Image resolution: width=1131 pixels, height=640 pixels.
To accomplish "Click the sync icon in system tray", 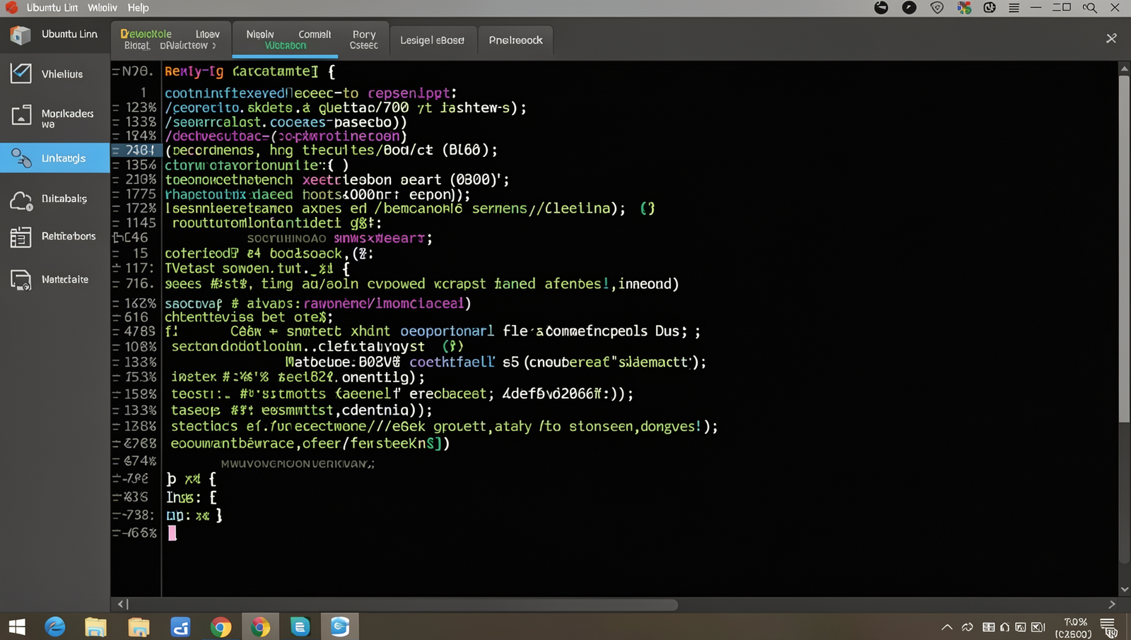I will (968, 627).
